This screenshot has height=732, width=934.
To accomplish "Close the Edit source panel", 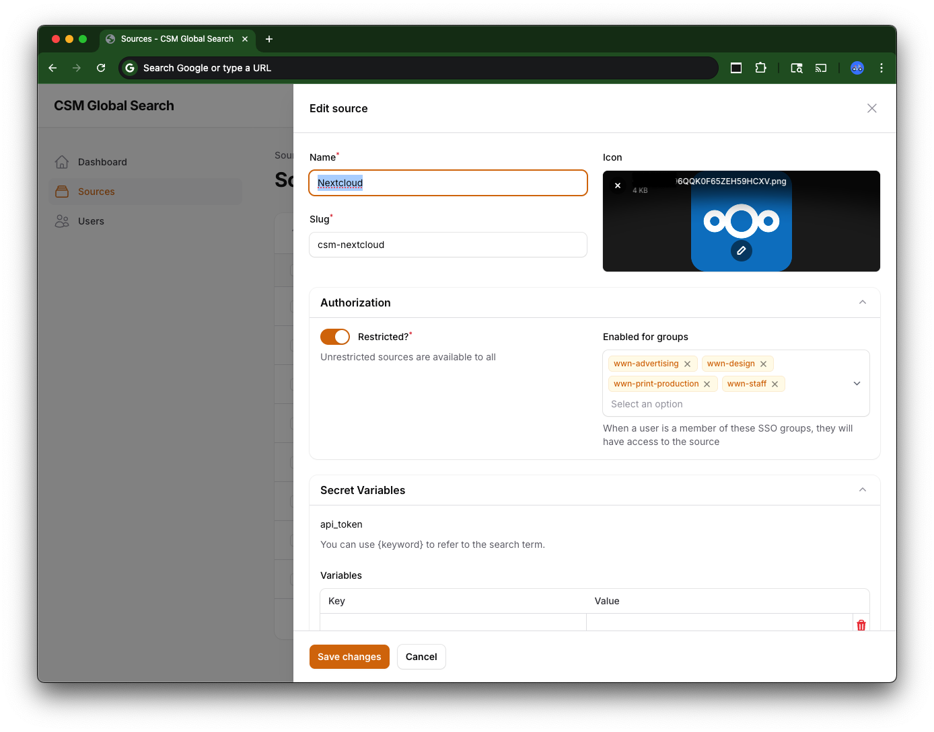I will [871, 108].
